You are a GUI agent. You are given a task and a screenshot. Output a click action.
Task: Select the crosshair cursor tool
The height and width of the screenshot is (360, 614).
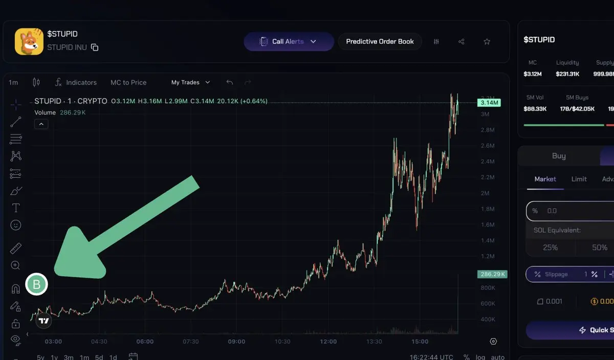(16, 104)
